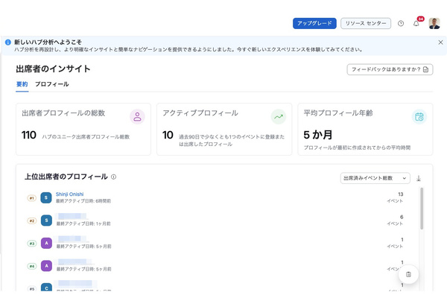Viewport: 447px width, 298px height.
Task: Click the floating clipboard button
Action: [x=408, y=274]
